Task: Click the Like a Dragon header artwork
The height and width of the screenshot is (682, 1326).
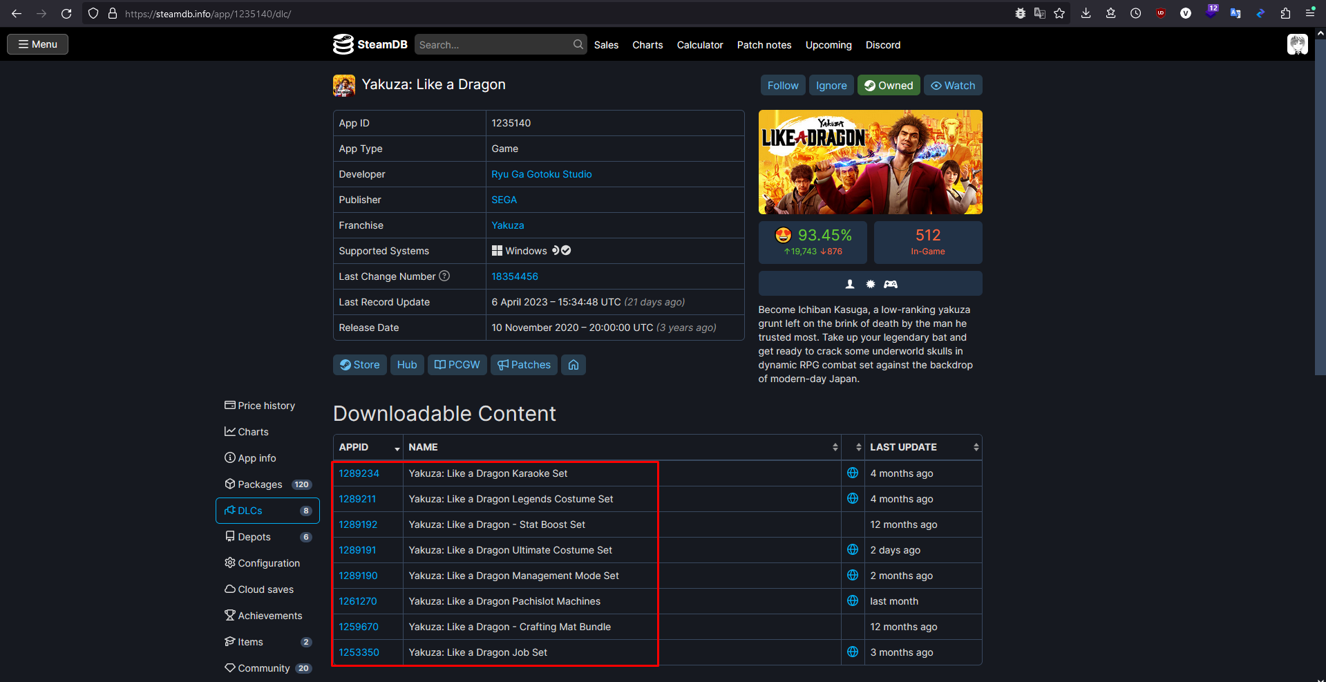Action: pyautogui.click(x=871, y=162)
